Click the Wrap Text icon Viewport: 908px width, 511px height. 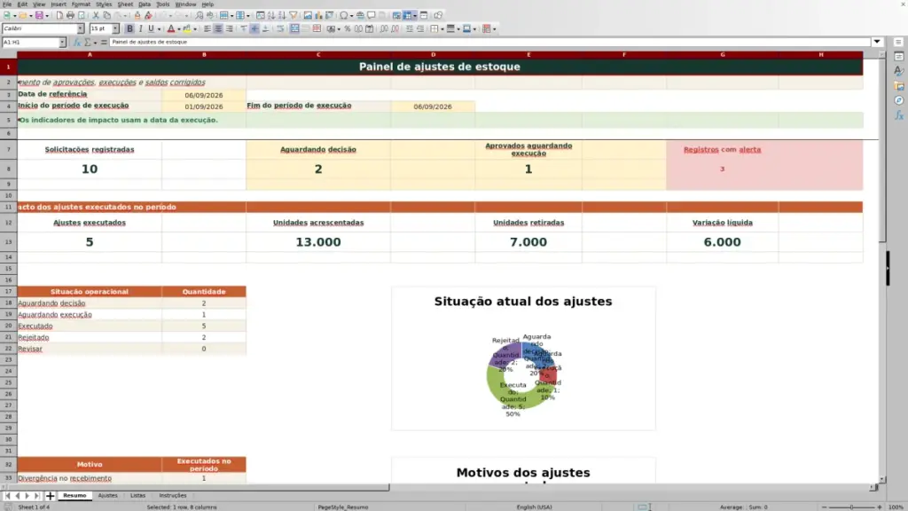[x=280, y=29]
